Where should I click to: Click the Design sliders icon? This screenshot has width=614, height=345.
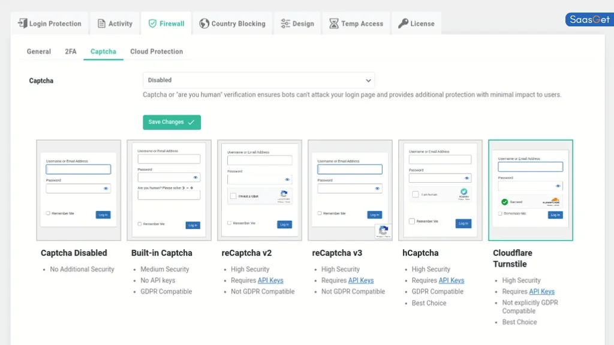pos(285,23)
